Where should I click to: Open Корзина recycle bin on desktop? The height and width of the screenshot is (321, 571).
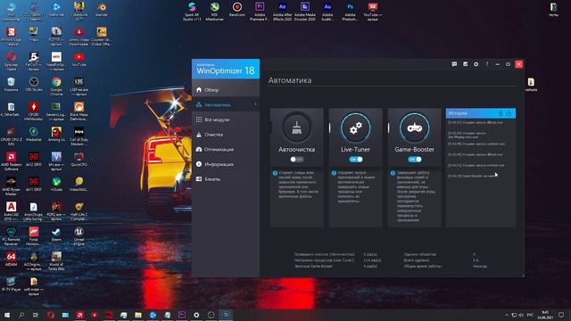click(x=11, y=85)
